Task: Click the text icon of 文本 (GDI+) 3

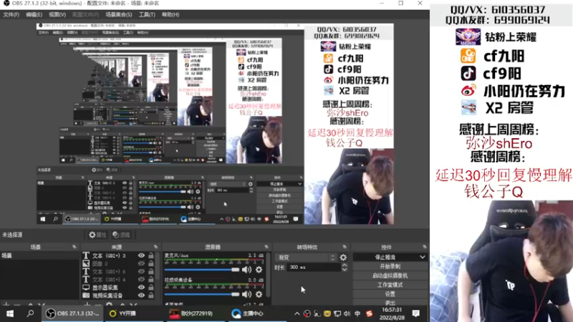Action: coord(86,255)
